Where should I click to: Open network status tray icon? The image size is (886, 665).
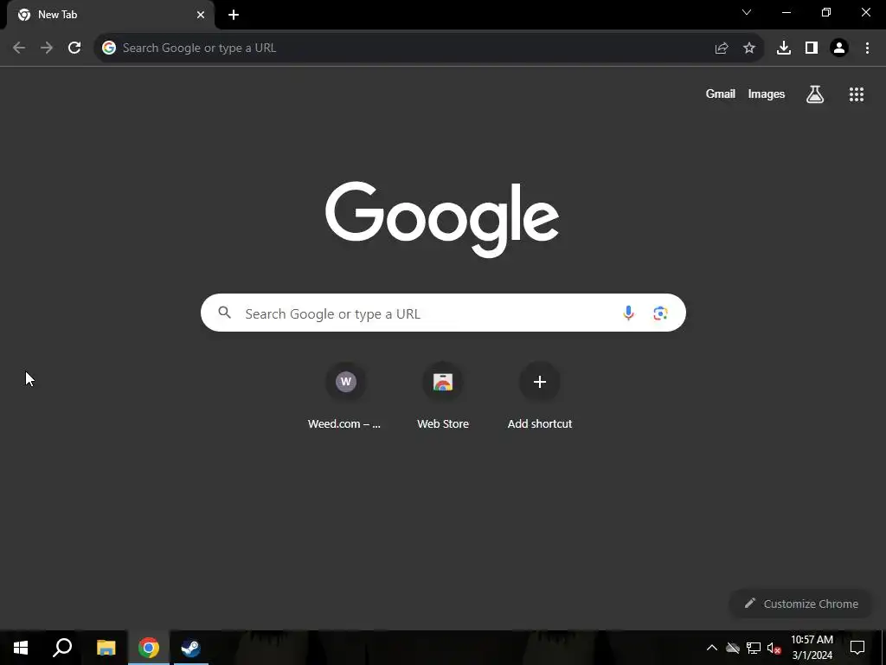(x=754, y=648)
